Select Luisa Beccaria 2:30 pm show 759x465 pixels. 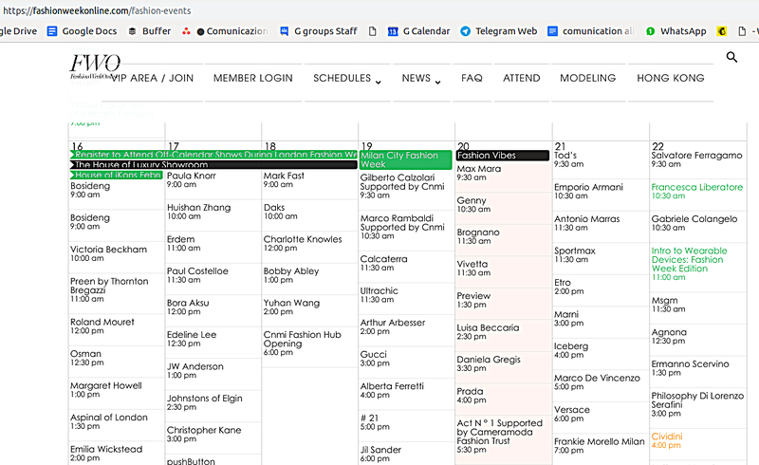click(x=488, y=332)
